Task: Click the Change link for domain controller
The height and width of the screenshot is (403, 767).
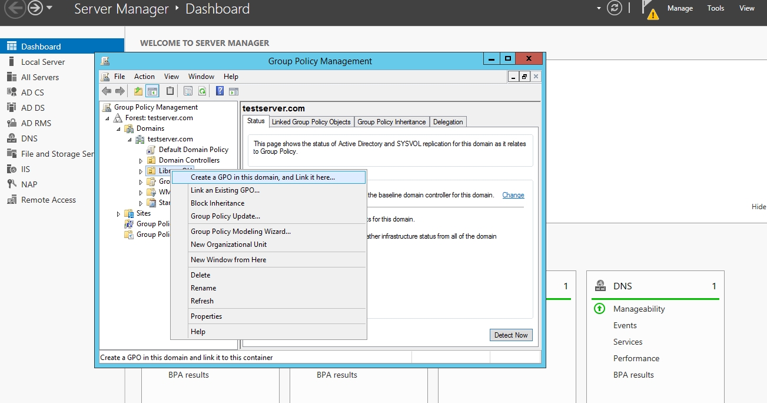Action: pos(513,195)
